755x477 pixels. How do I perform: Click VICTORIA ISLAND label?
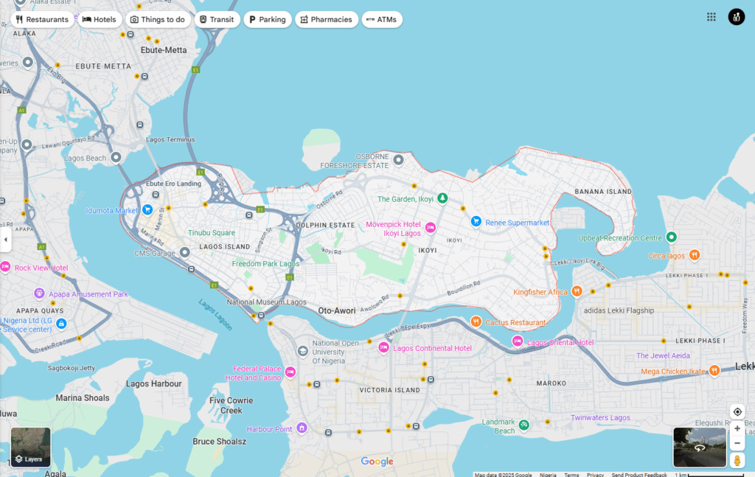(x=389, y=390)
